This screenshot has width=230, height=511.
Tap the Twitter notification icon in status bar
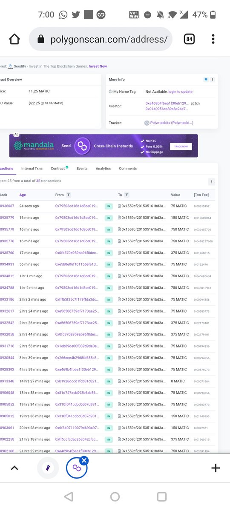point(76,15)
